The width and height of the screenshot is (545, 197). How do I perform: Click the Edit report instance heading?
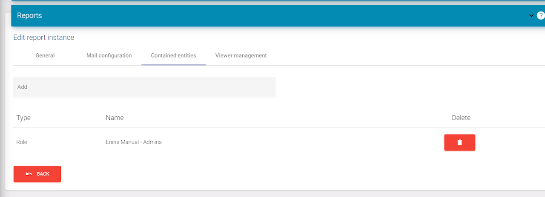pyautogui.click(x=43, y=38)
